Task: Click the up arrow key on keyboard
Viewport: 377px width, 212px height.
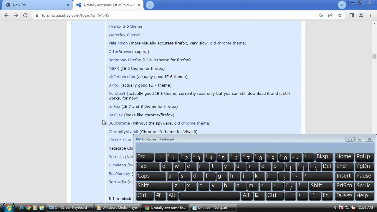Action: pos(302,186)
